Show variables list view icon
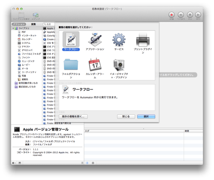 (x=93, y=163)
